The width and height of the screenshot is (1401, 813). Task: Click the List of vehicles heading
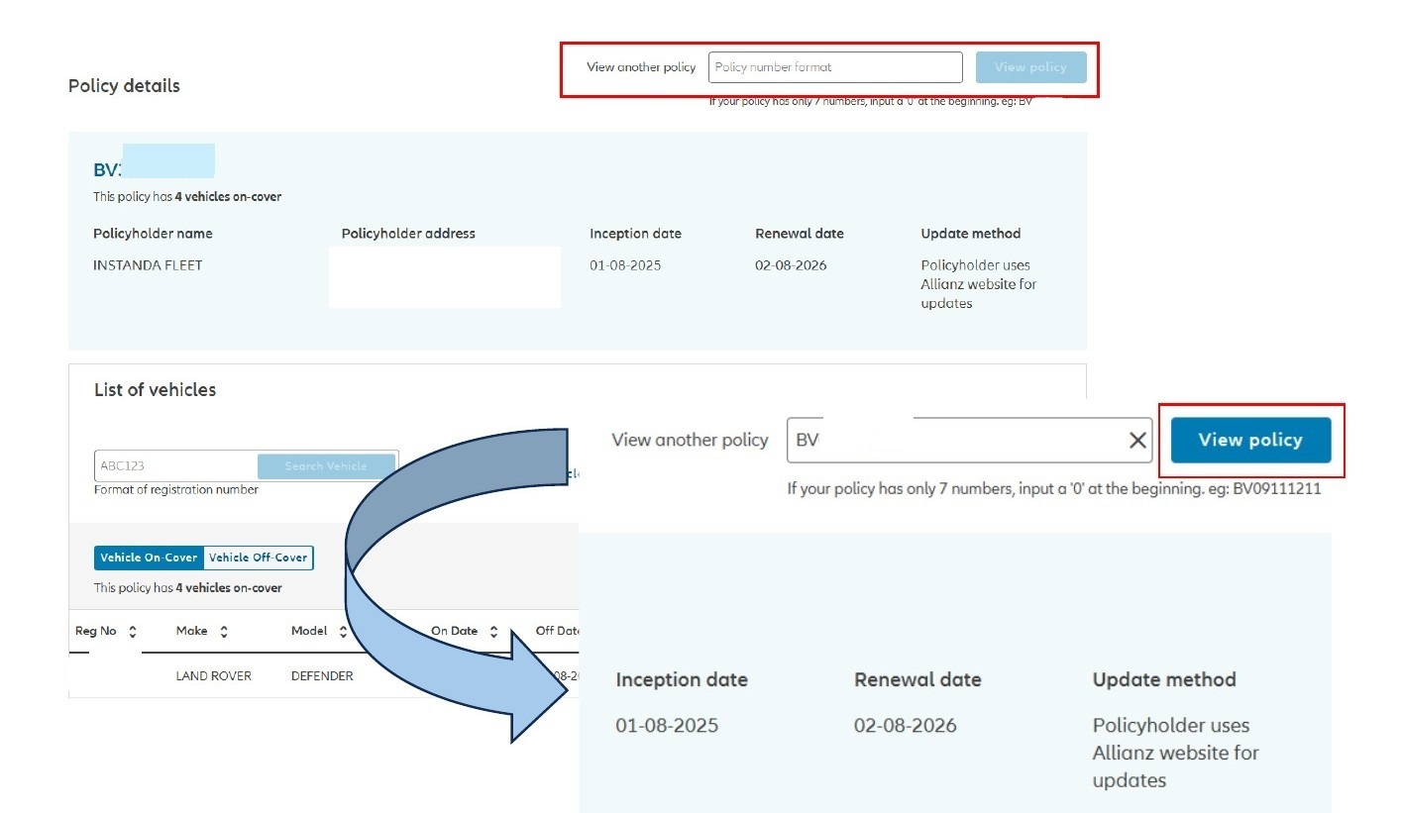[x=155, y=390]
